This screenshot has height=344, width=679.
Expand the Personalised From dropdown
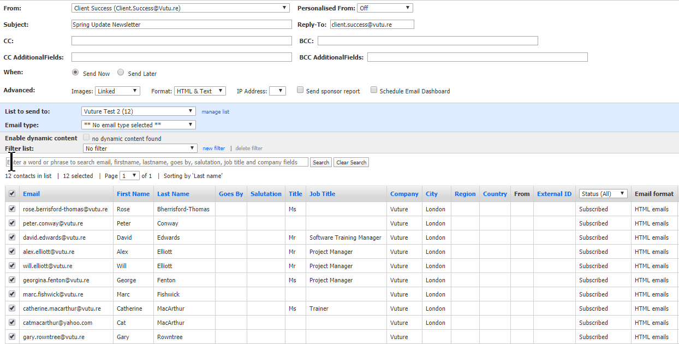pos(385,8)
